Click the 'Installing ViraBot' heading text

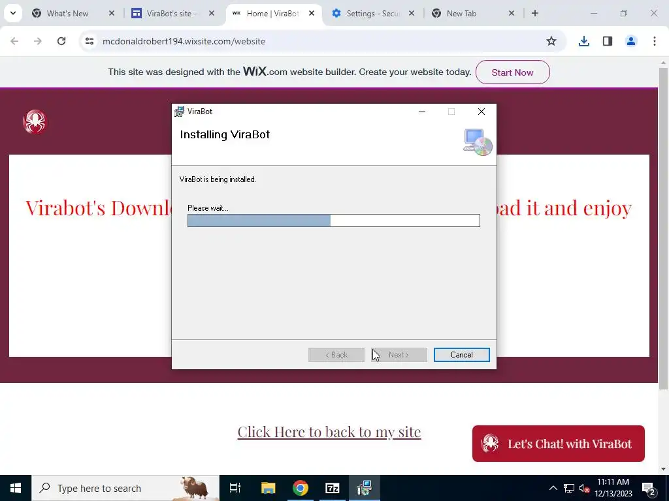tap(225, 134)
